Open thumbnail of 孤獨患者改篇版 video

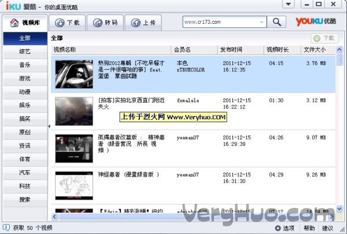pos(74,148)
